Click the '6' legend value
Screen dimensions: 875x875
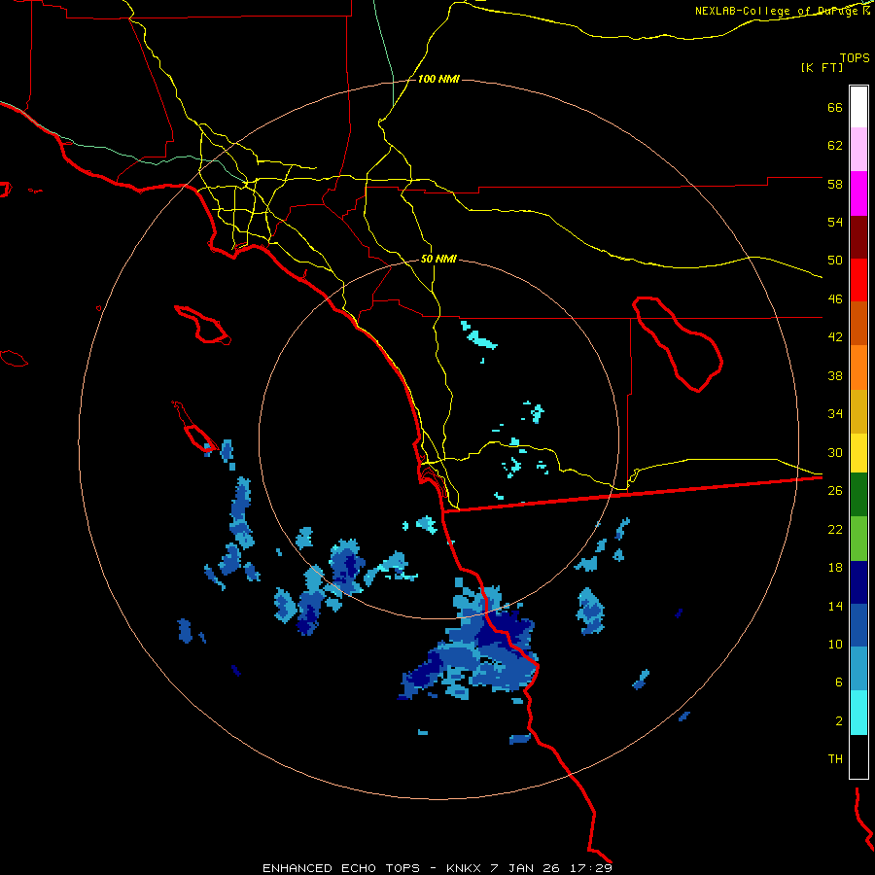839,682
